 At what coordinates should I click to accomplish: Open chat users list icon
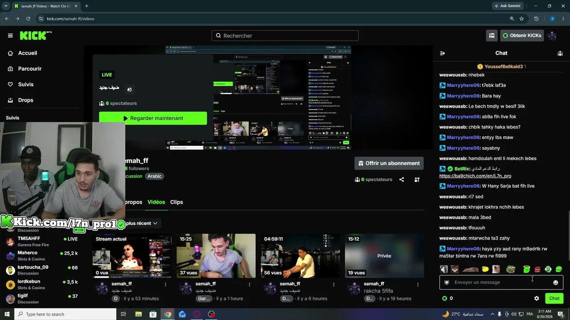560,53
